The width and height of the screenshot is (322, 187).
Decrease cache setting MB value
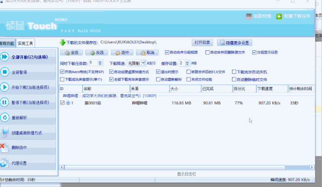(187, 64)
